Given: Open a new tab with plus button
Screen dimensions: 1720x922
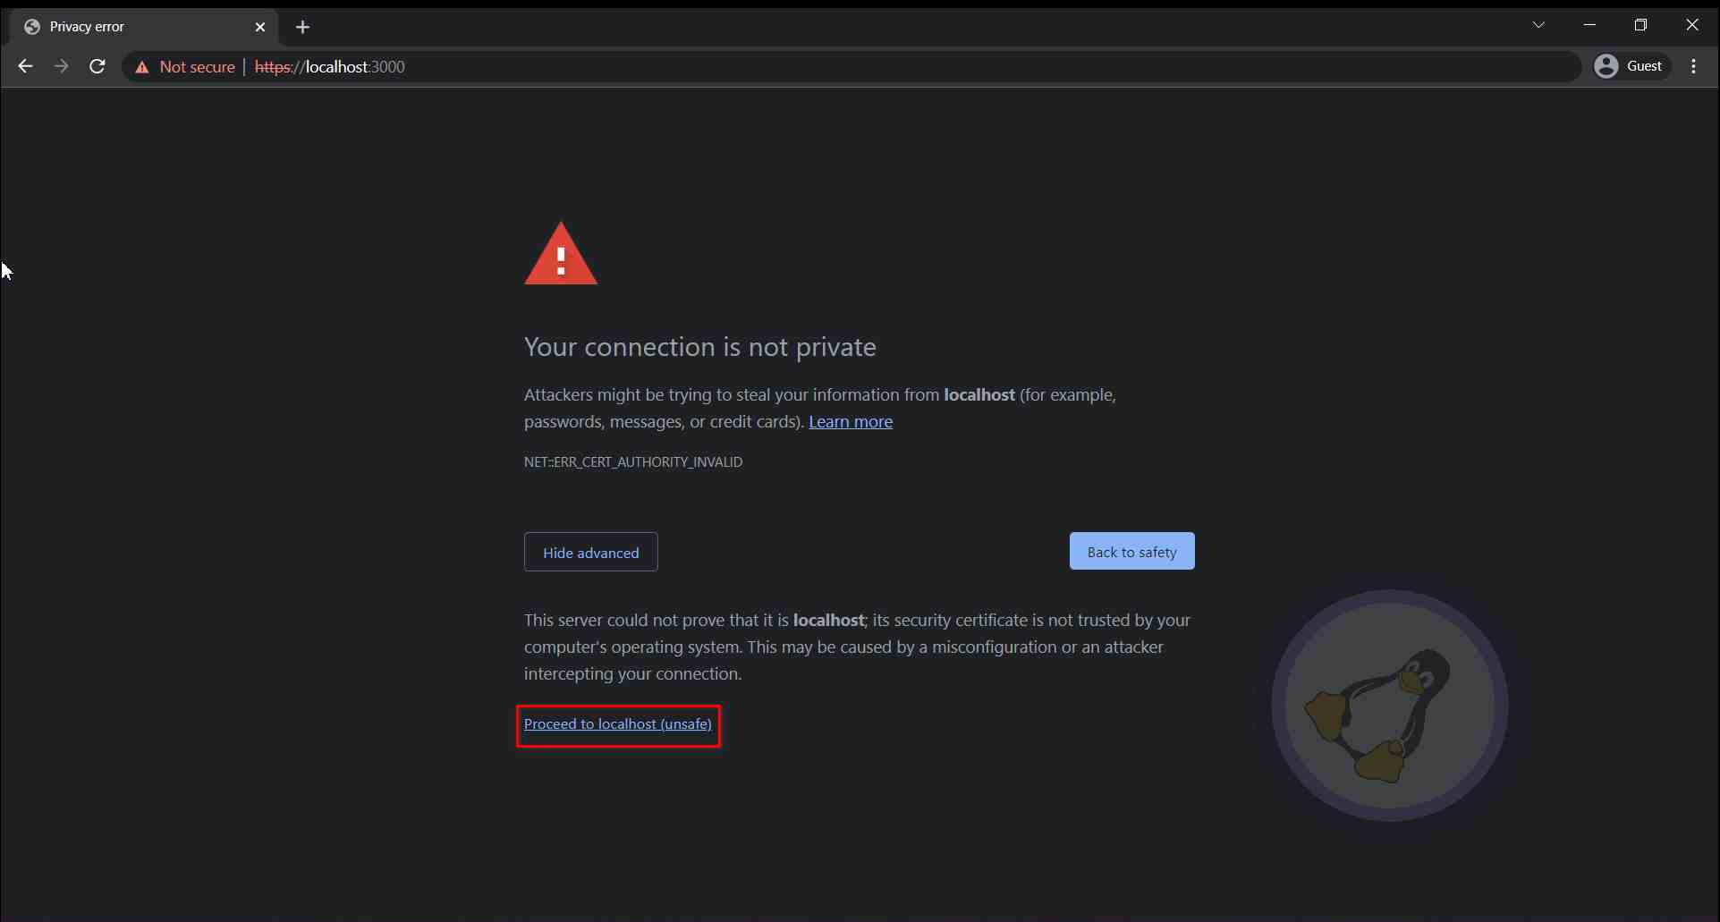Looking at the screenshot, I should coord(302,27).
